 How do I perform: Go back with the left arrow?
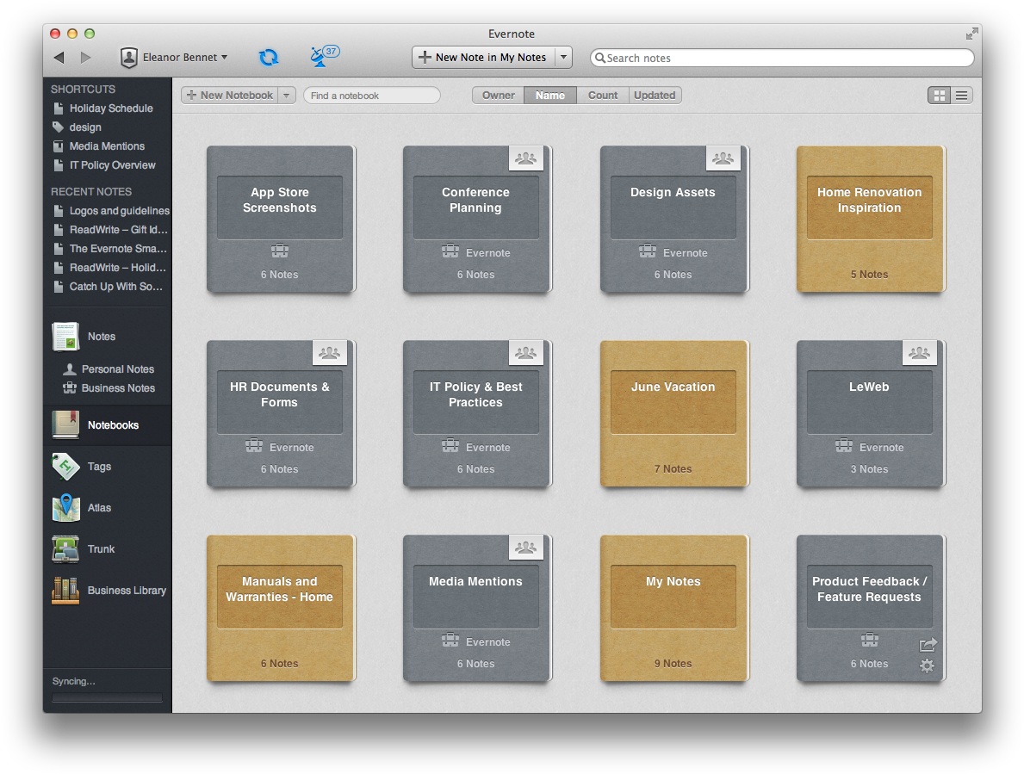59,58
